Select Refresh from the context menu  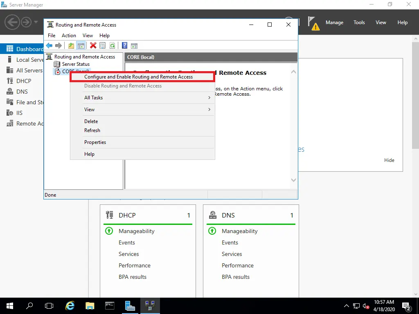(142, 130)
